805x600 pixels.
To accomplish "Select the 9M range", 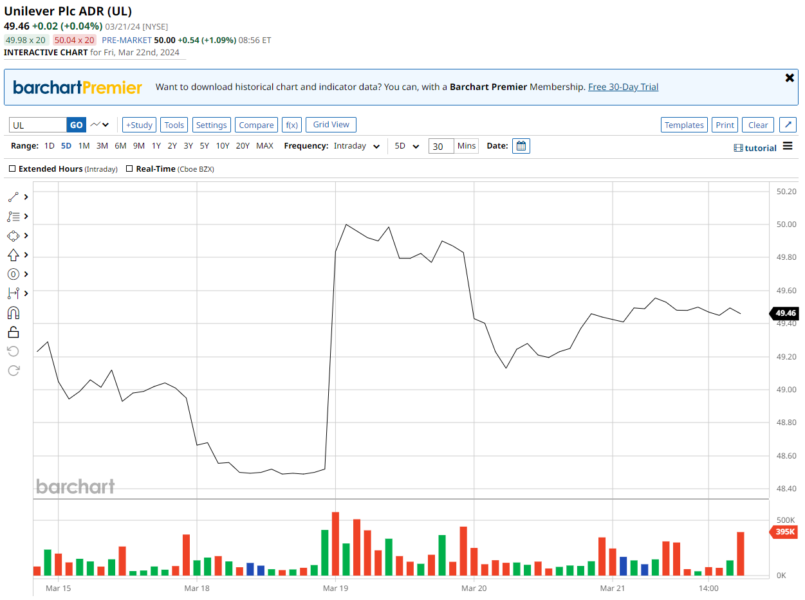I will pyautogui.click(x=139, y=146).
